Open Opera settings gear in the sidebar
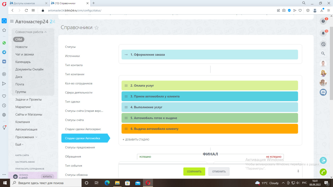 coord(4,115)
